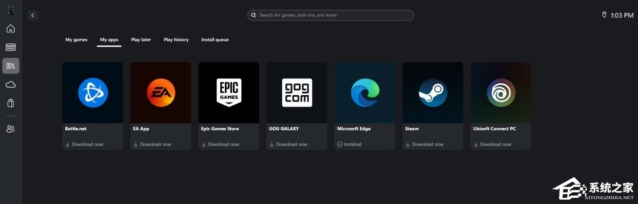This screenshot has width=638, height=204.
Task: Open the Microsoft Edge tile logo
Action: (365, 92)
